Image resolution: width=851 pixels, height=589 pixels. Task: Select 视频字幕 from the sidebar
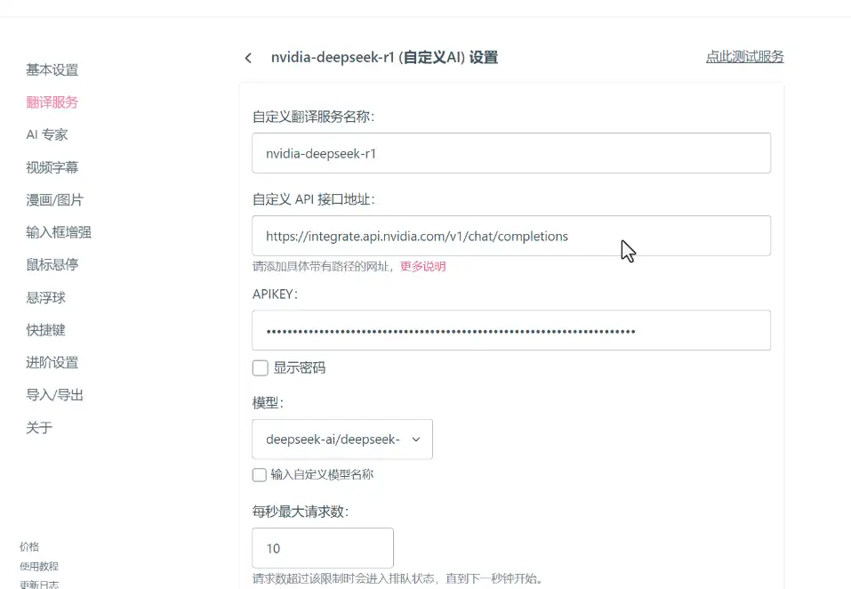click(x=53, y=167)
